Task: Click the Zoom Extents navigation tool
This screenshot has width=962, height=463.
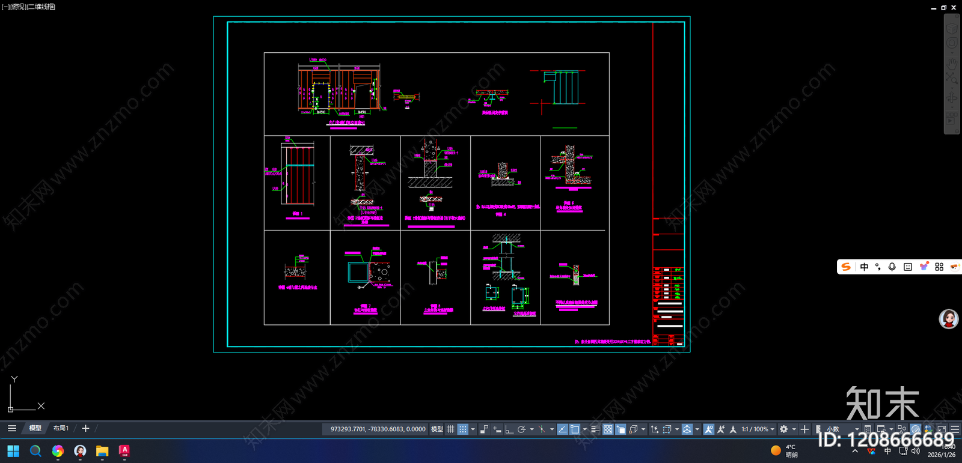Action: [952, 79]
